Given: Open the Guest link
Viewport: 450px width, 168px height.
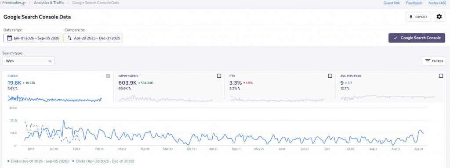Looking at the screenshot, I should pos(392,3).
